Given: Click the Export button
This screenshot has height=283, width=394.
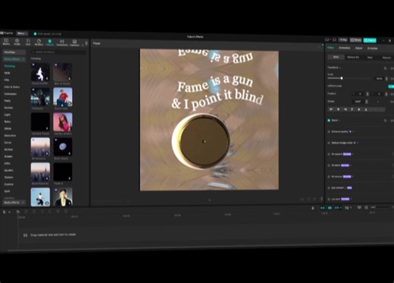Looking at the screenshot, I should coord(370,40).
